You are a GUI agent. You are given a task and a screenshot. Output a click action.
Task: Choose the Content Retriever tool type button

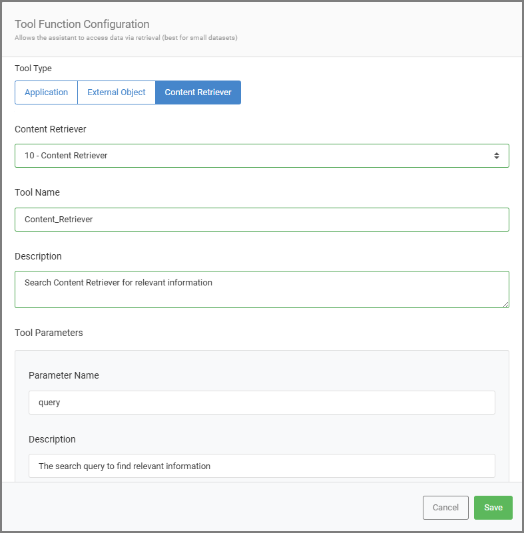[198, 92]
